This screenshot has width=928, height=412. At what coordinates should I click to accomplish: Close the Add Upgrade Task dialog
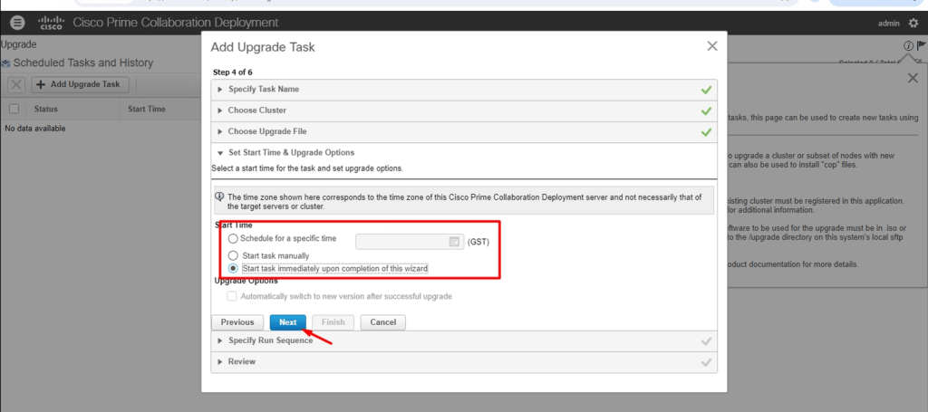click(710, 46)
